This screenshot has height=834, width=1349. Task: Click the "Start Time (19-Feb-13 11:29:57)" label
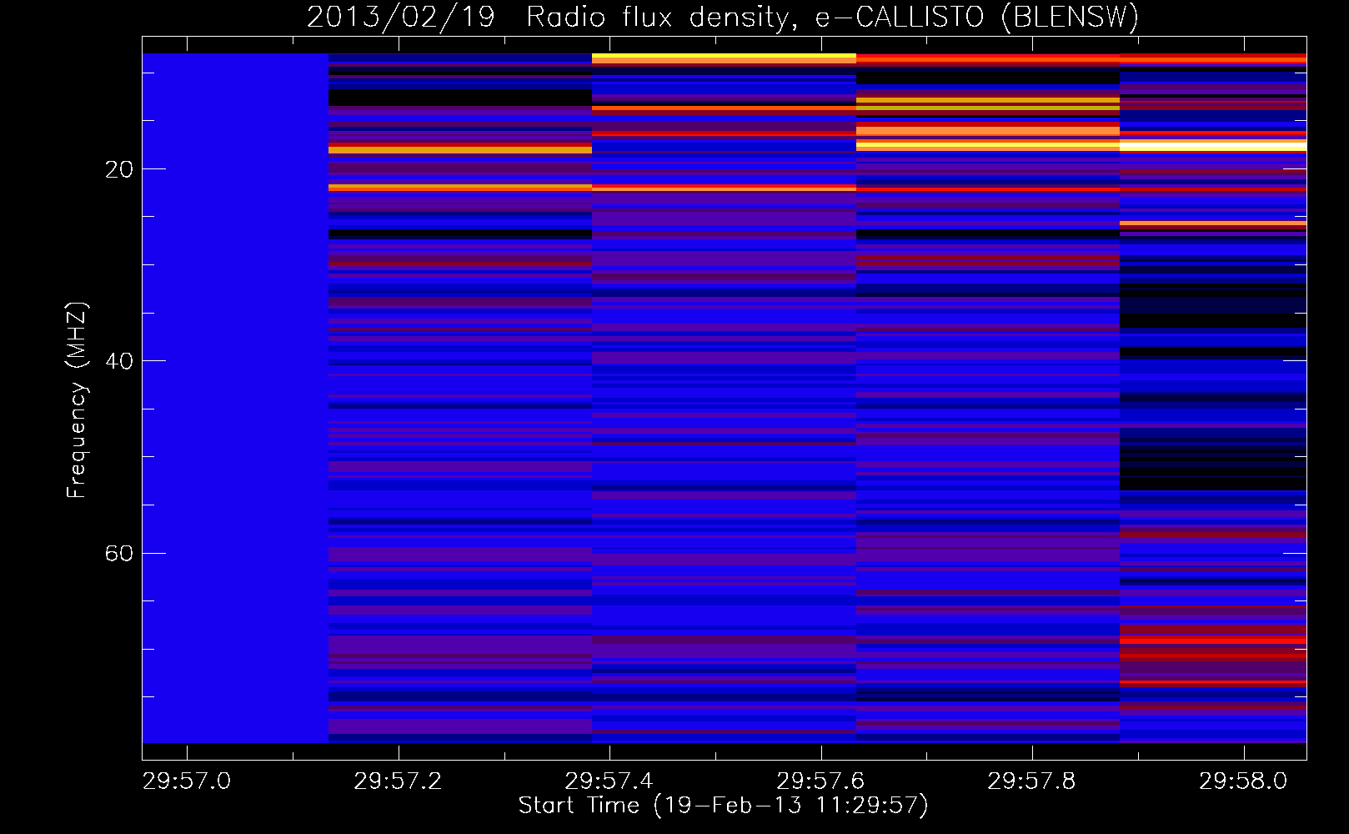tap(723, 806)
